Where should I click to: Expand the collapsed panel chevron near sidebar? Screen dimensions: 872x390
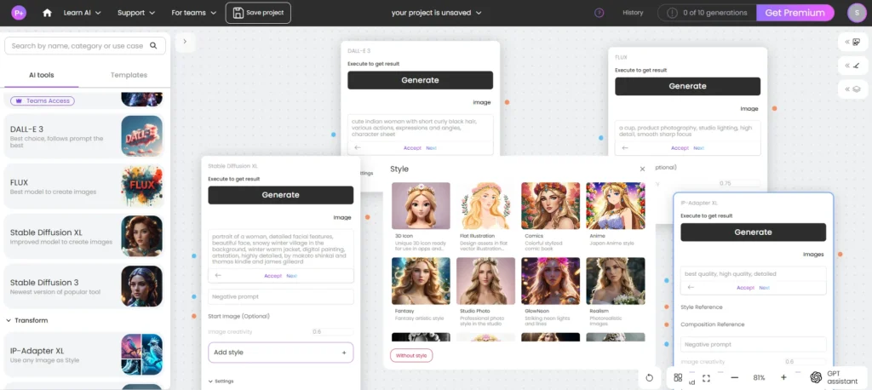coord(185,41)
